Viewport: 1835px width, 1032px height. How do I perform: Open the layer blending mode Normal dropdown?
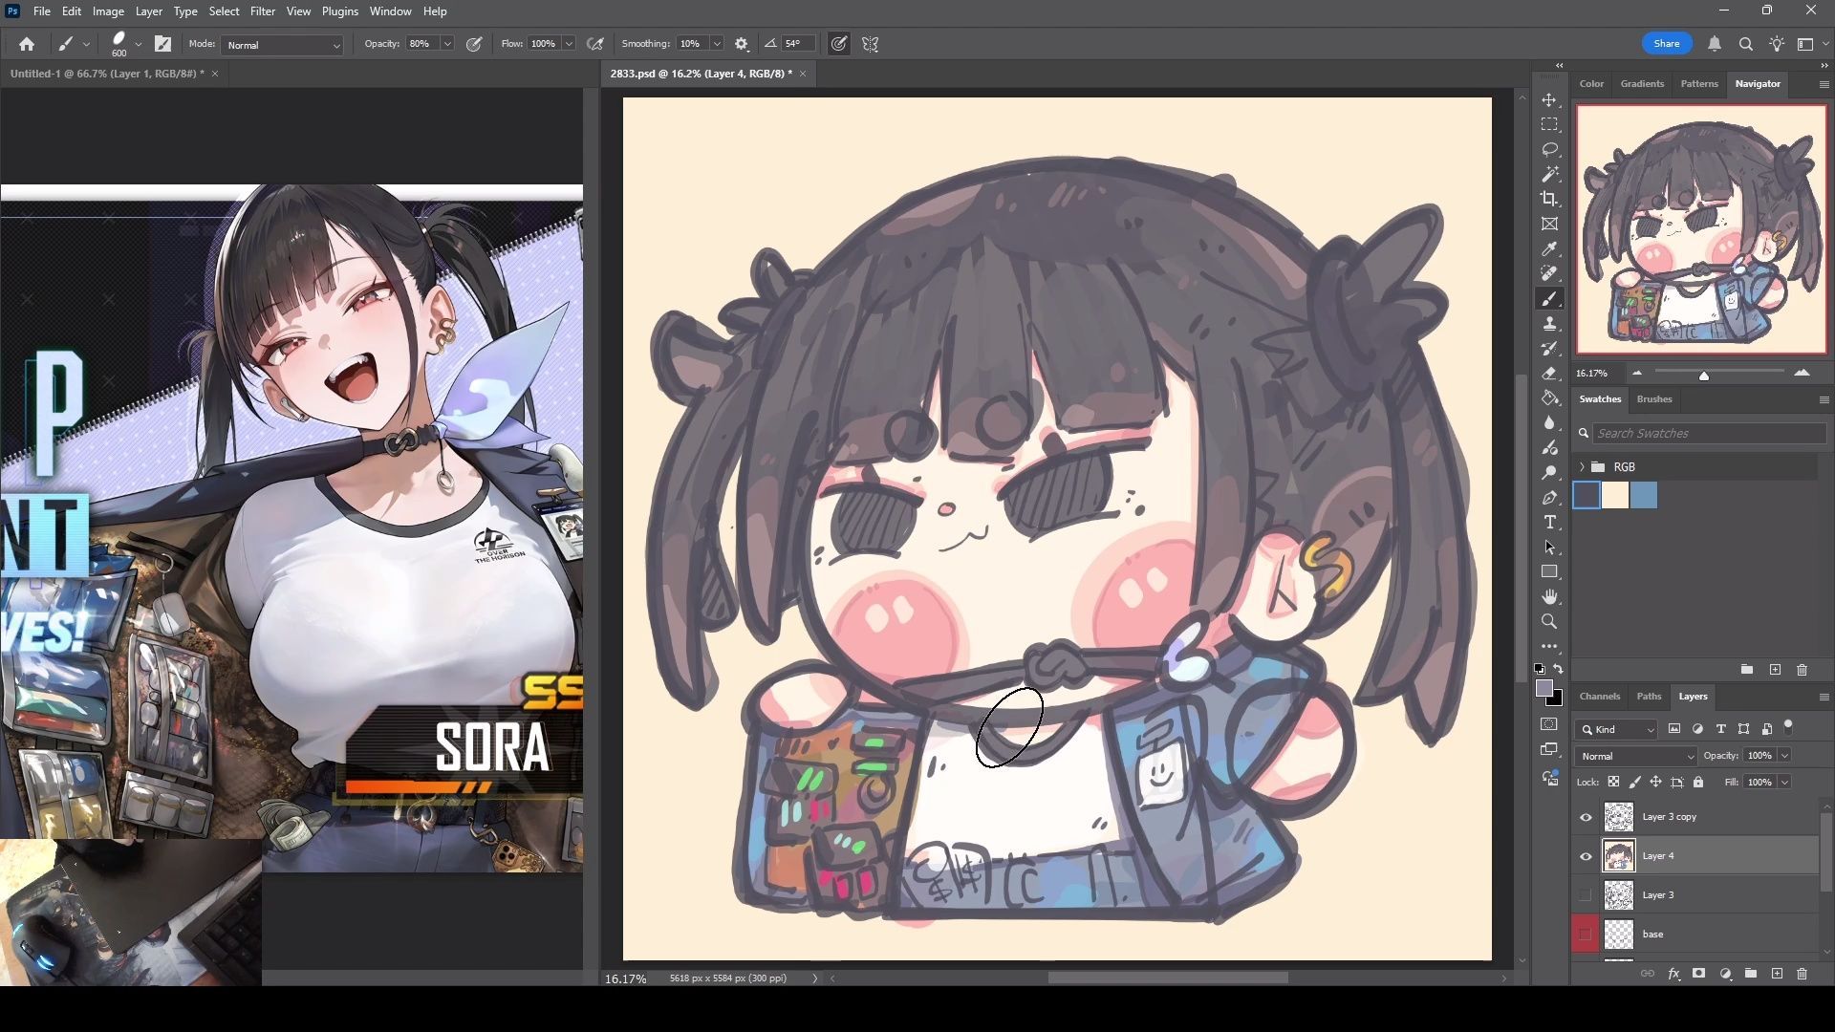pos(1636,756)
